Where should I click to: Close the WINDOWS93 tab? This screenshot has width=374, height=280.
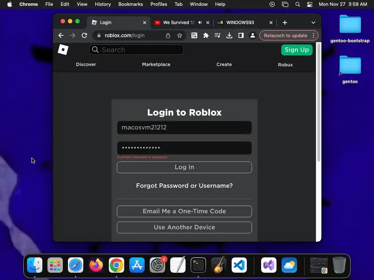coord(271,23)
